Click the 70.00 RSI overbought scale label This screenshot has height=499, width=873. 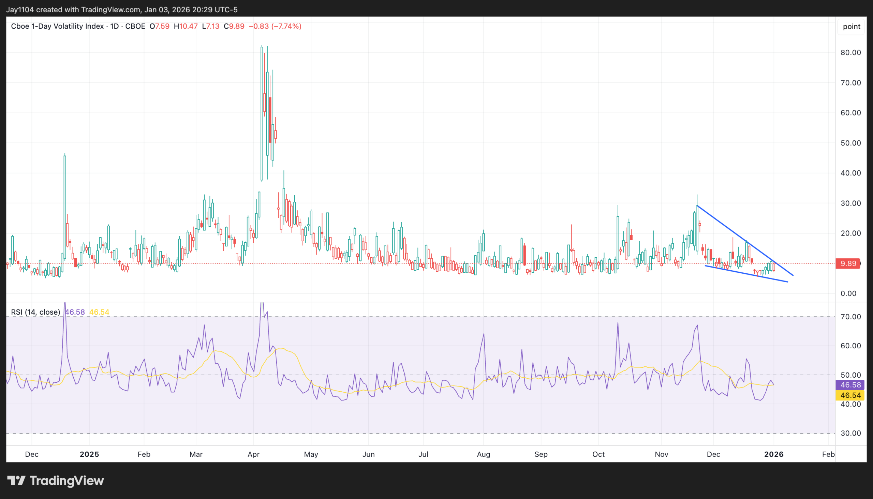[850, 317]
